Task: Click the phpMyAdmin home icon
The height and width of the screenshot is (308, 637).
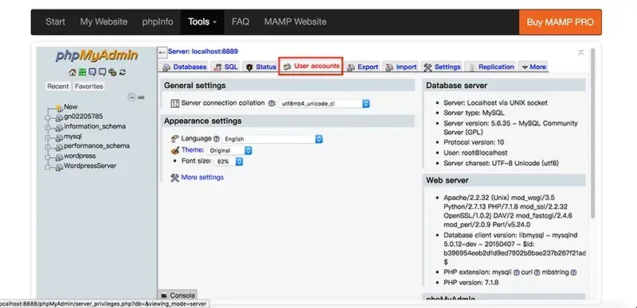Action: coord(72,72)
